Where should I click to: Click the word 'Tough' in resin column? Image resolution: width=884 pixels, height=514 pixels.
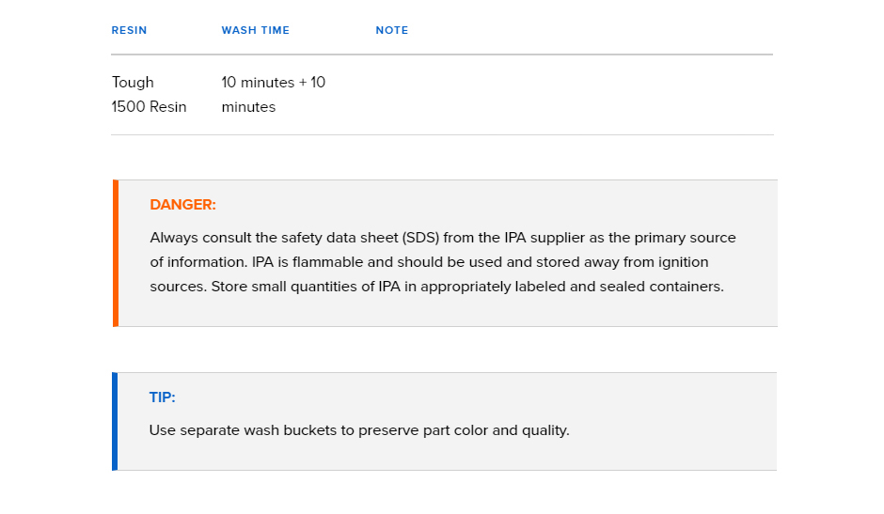coord(133,83)
